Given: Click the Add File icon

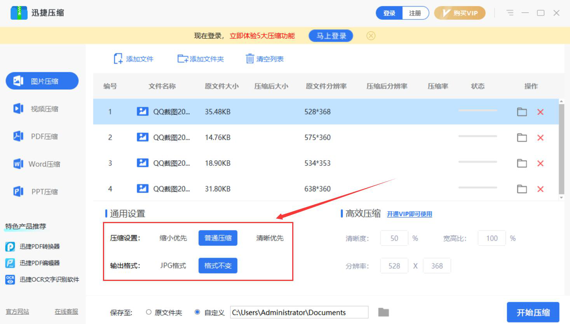Looking at the screenshot, I should click(118, 59).
